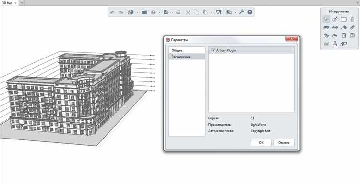This screenshot has height=185, width=360.
Task: Open dropdown arrow left of the export icon
Action: [159, 12]
